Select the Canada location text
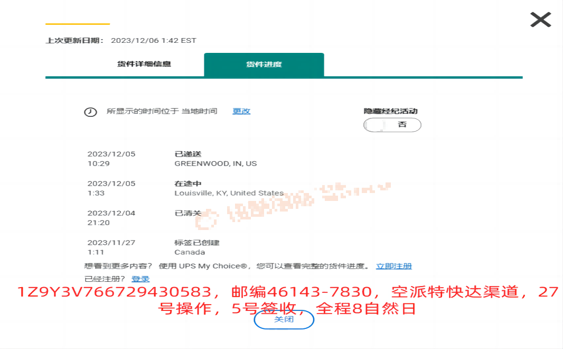This screenshot has width=563, height=349. click(x=190, y=252)
